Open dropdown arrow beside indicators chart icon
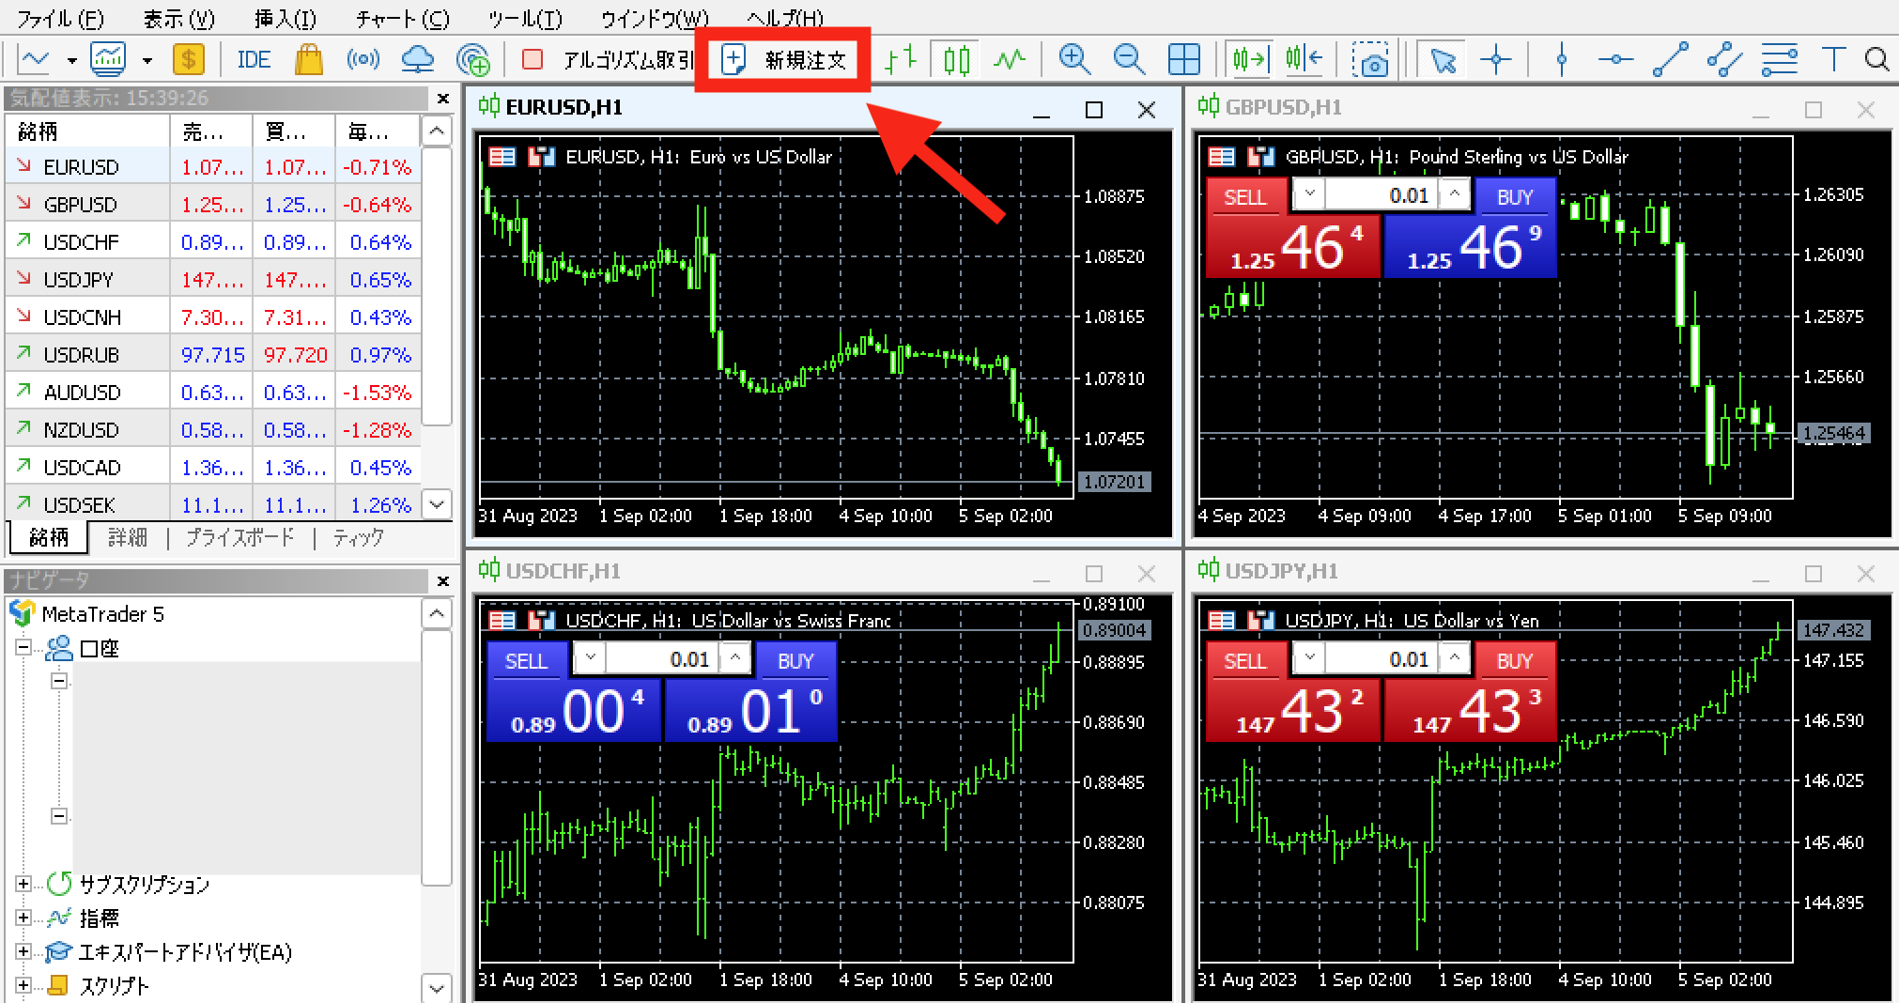 click(x=147, y=61)
